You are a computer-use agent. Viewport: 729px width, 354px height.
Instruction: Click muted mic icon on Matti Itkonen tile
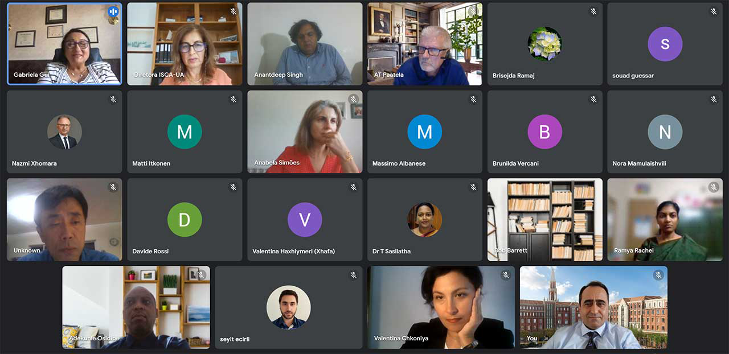pos(233,99)
